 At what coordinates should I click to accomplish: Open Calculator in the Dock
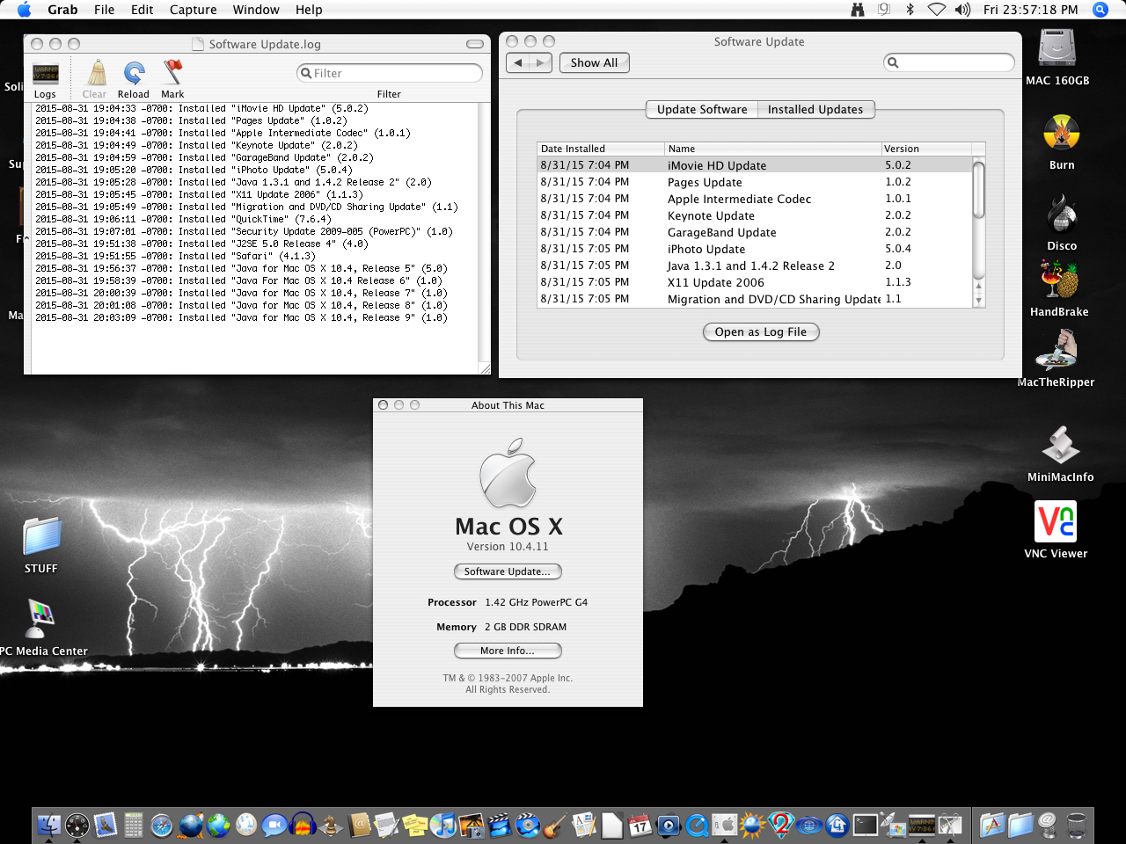[x=134, y=825]
